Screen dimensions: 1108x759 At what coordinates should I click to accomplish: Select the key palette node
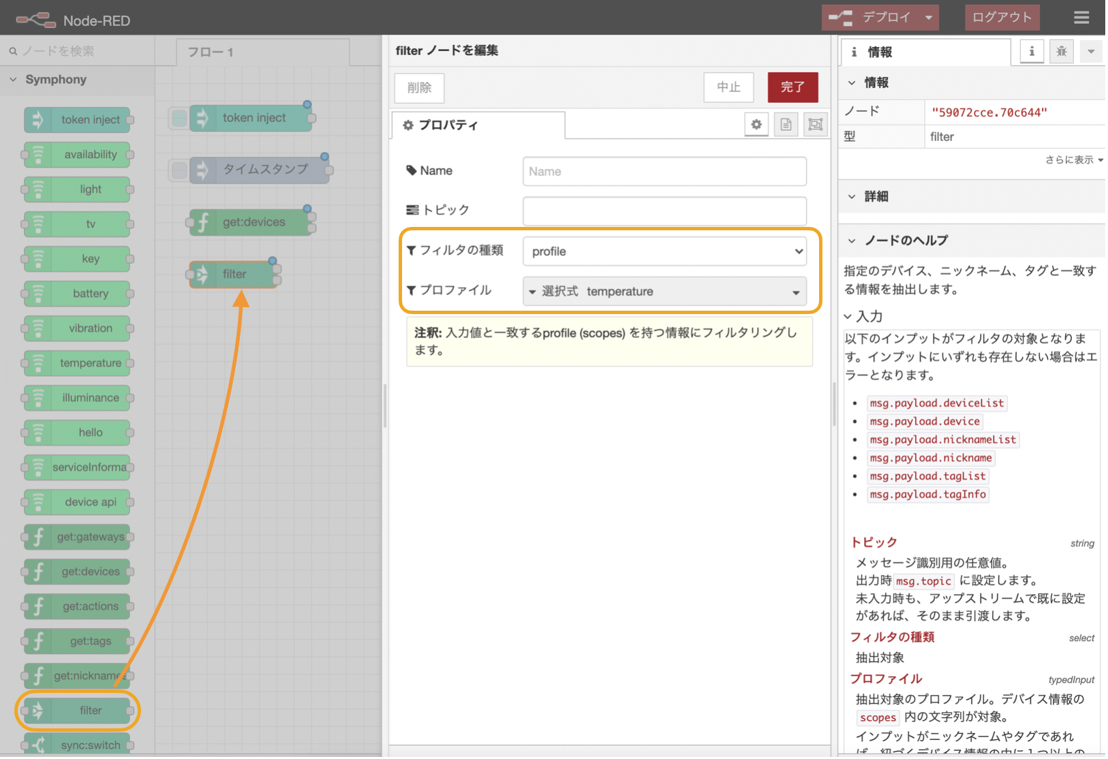77,259
